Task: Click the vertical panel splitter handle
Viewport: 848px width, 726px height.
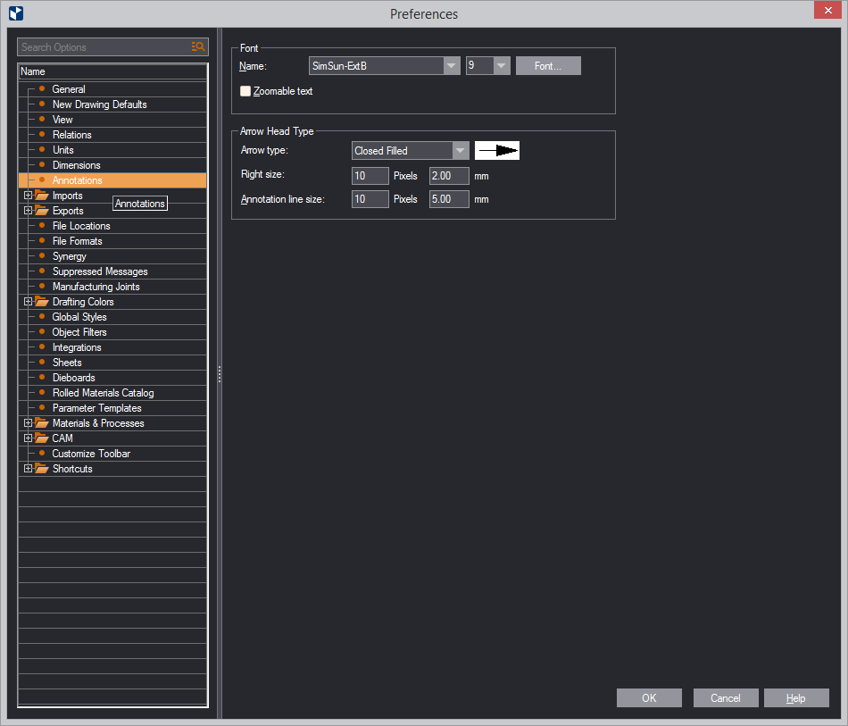Action: pos(220,374)
